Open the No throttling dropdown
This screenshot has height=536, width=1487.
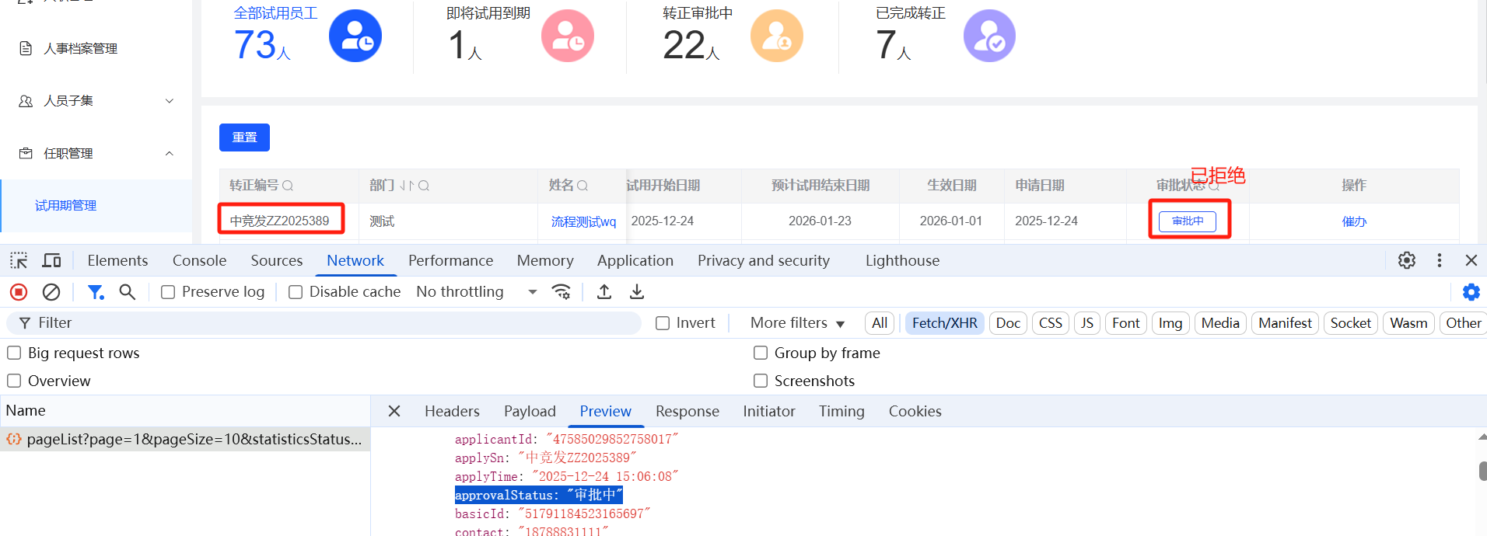pos(476,292)
